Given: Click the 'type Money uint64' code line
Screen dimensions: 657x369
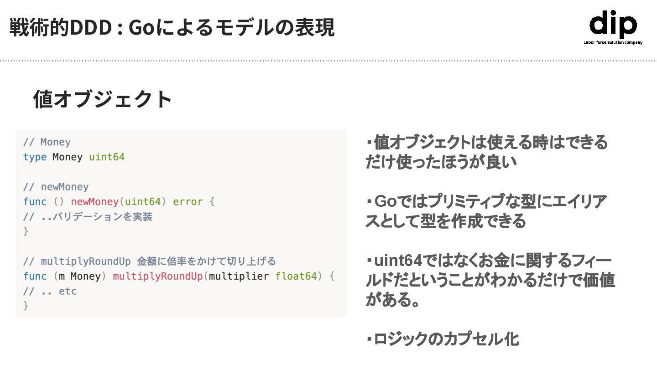Looking at the screenshot, I should click(x=74, y=157).
